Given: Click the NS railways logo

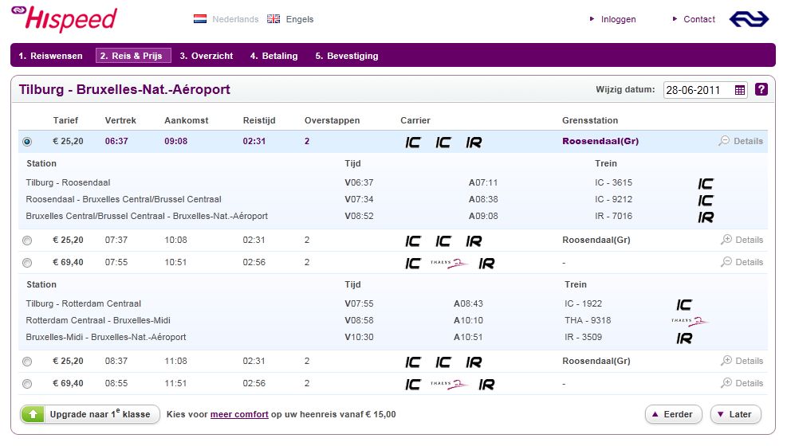Looking at the screenshot, I should pos(749,19).
